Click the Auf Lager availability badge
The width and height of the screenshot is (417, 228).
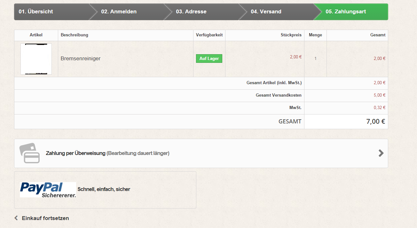click(209, 59)
